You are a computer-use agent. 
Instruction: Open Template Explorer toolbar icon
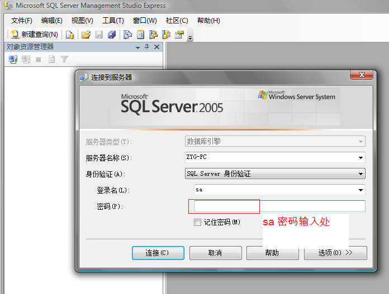166,35
